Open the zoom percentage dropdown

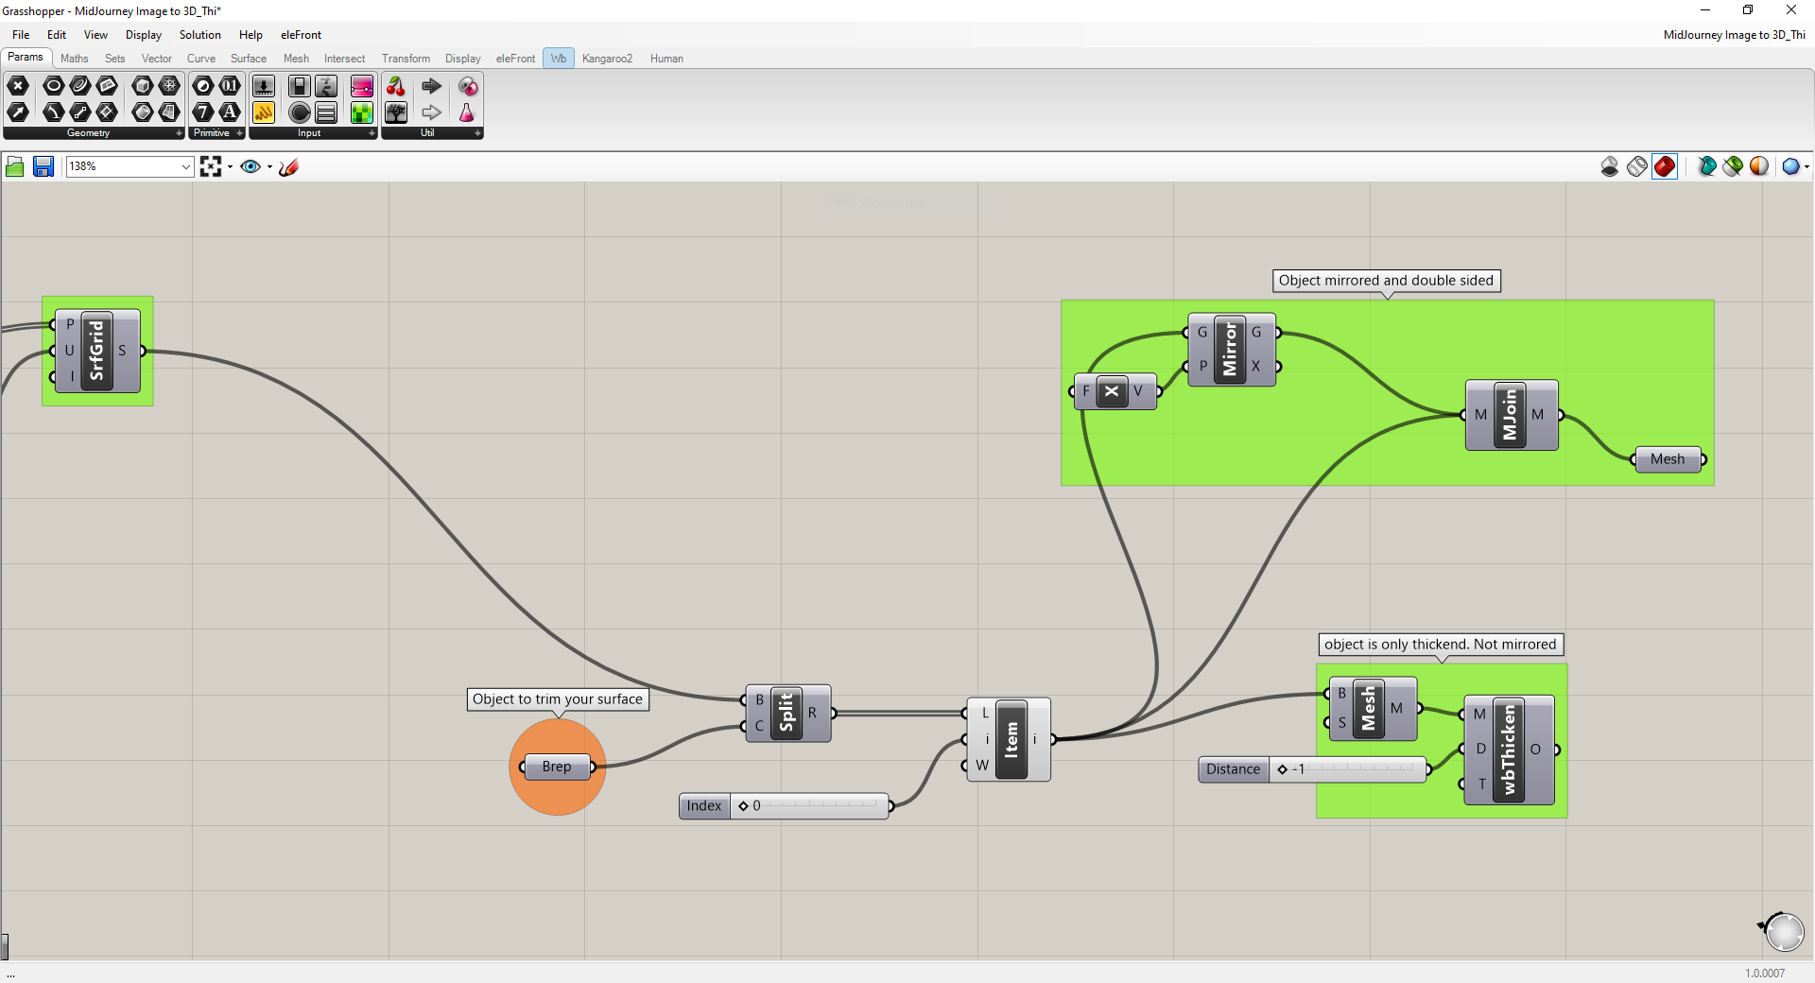pyautogui.click(x=183, y=166)
